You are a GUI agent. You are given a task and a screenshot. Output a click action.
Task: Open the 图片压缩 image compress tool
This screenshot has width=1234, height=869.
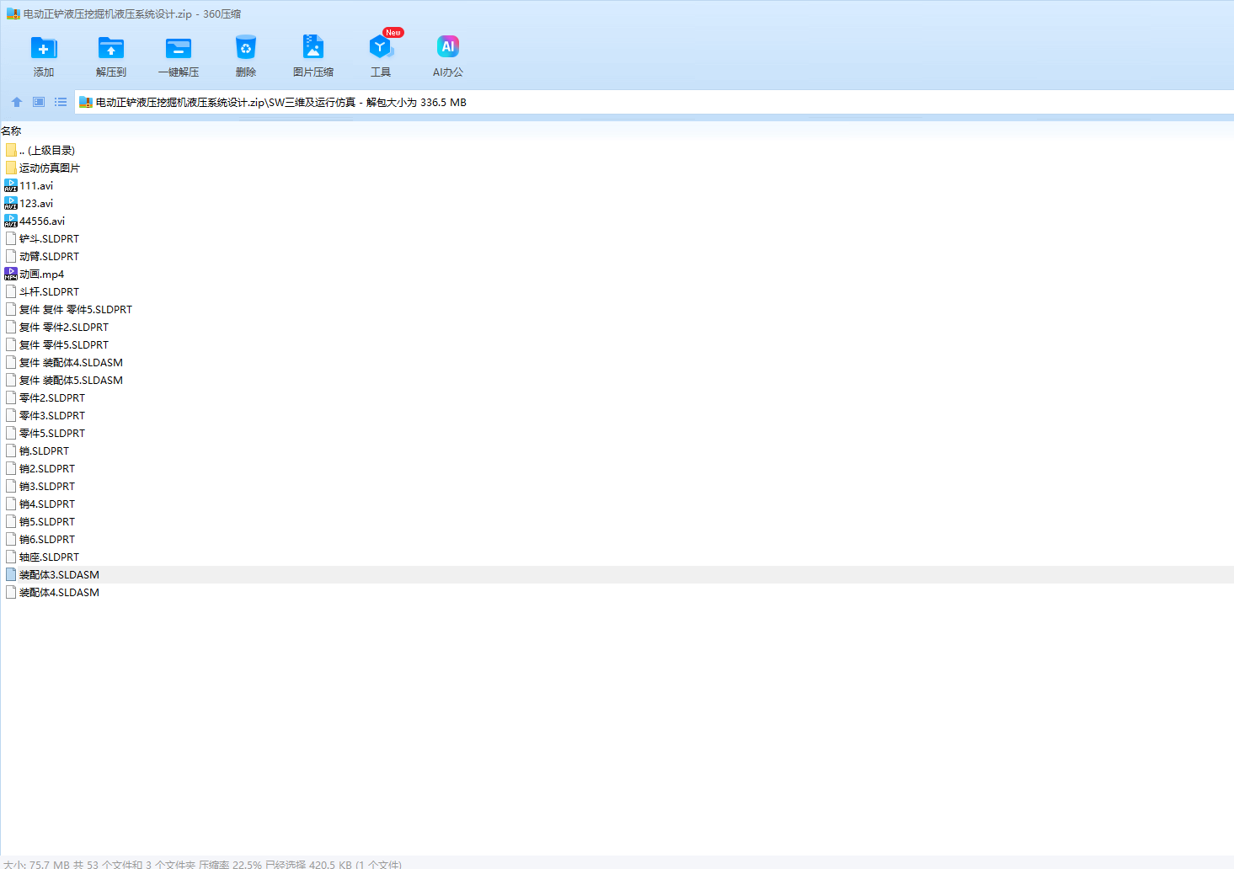313,48
